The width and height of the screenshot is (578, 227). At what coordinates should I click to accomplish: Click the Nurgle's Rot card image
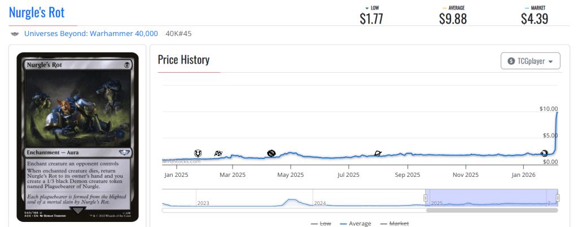click(78, 137)
